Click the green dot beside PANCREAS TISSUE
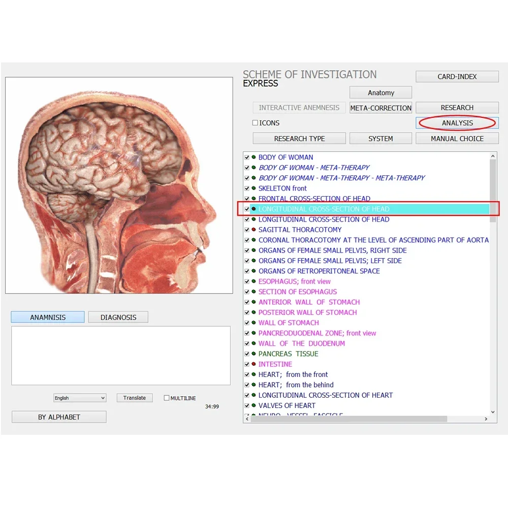The height and width of the screenshot is (508, 508). pyautogui.click(x=253, y=354)
